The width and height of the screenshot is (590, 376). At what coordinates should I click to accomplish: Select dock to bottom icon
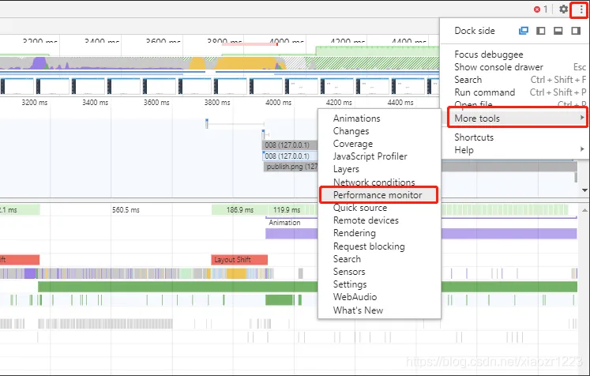(558, 31)
